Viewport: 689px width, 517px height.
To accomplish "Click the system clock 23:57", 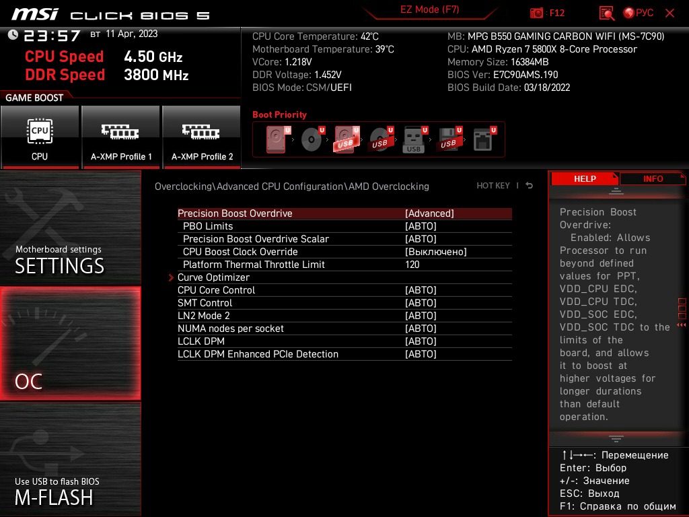I will 52,36.
